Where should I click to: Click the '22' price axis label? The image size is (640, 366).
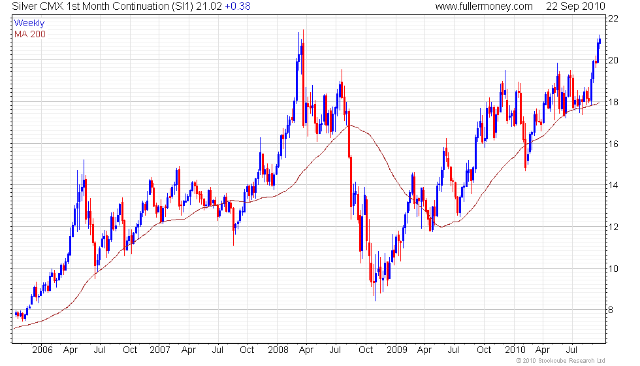pos(613,18)
